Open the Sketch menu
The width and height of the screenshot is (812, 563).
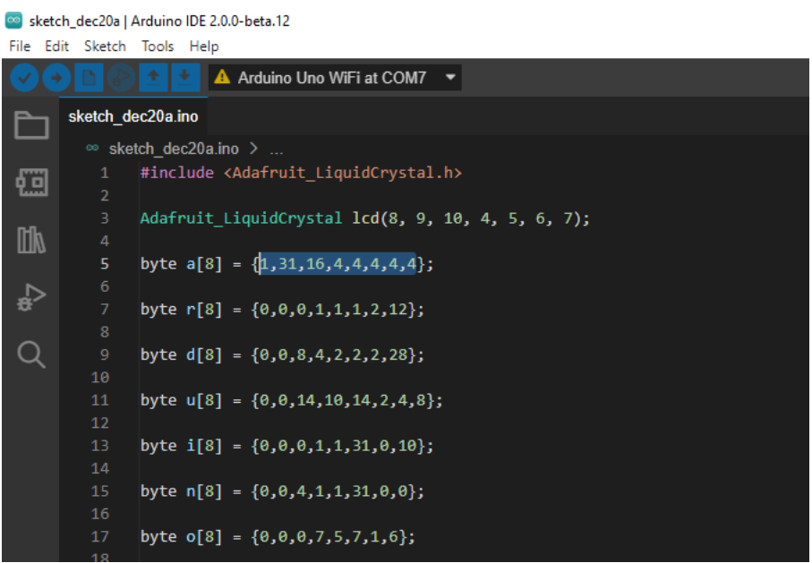point(105,46)
